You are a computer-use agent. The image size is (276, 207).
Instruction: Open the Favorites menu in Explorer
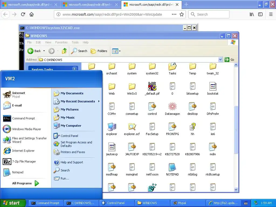pyautogui.click(x=61, y=42)
